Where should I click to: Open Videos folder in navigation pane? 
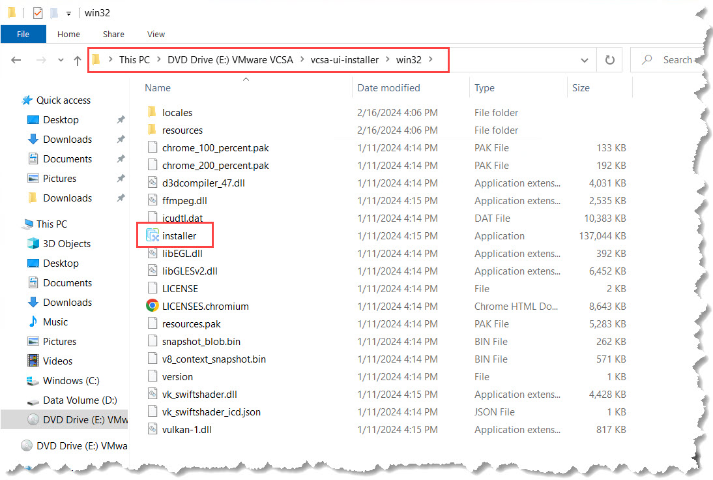58,361
